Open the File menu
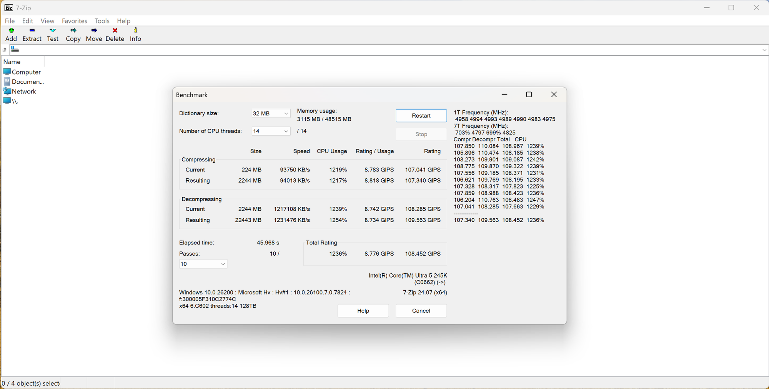 click(x=10, y=21)
